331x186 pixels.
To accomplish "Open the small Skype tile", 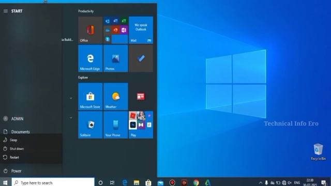I will pos(108,39).
